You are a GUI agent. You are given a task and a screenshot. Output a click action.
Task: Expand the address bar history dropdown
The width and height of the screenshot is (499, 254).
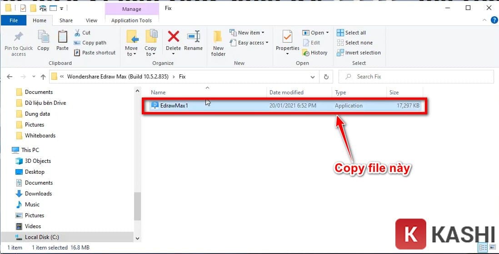313,77
